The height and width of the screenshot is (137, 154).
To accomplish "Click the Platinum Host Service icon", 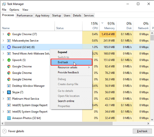I will [9, 99].
